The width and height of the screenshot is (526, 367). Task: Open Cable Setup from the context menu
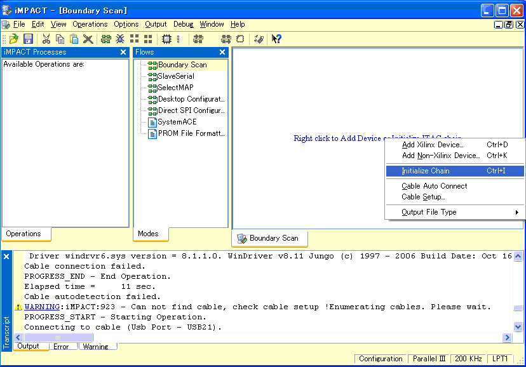[455, 197]
